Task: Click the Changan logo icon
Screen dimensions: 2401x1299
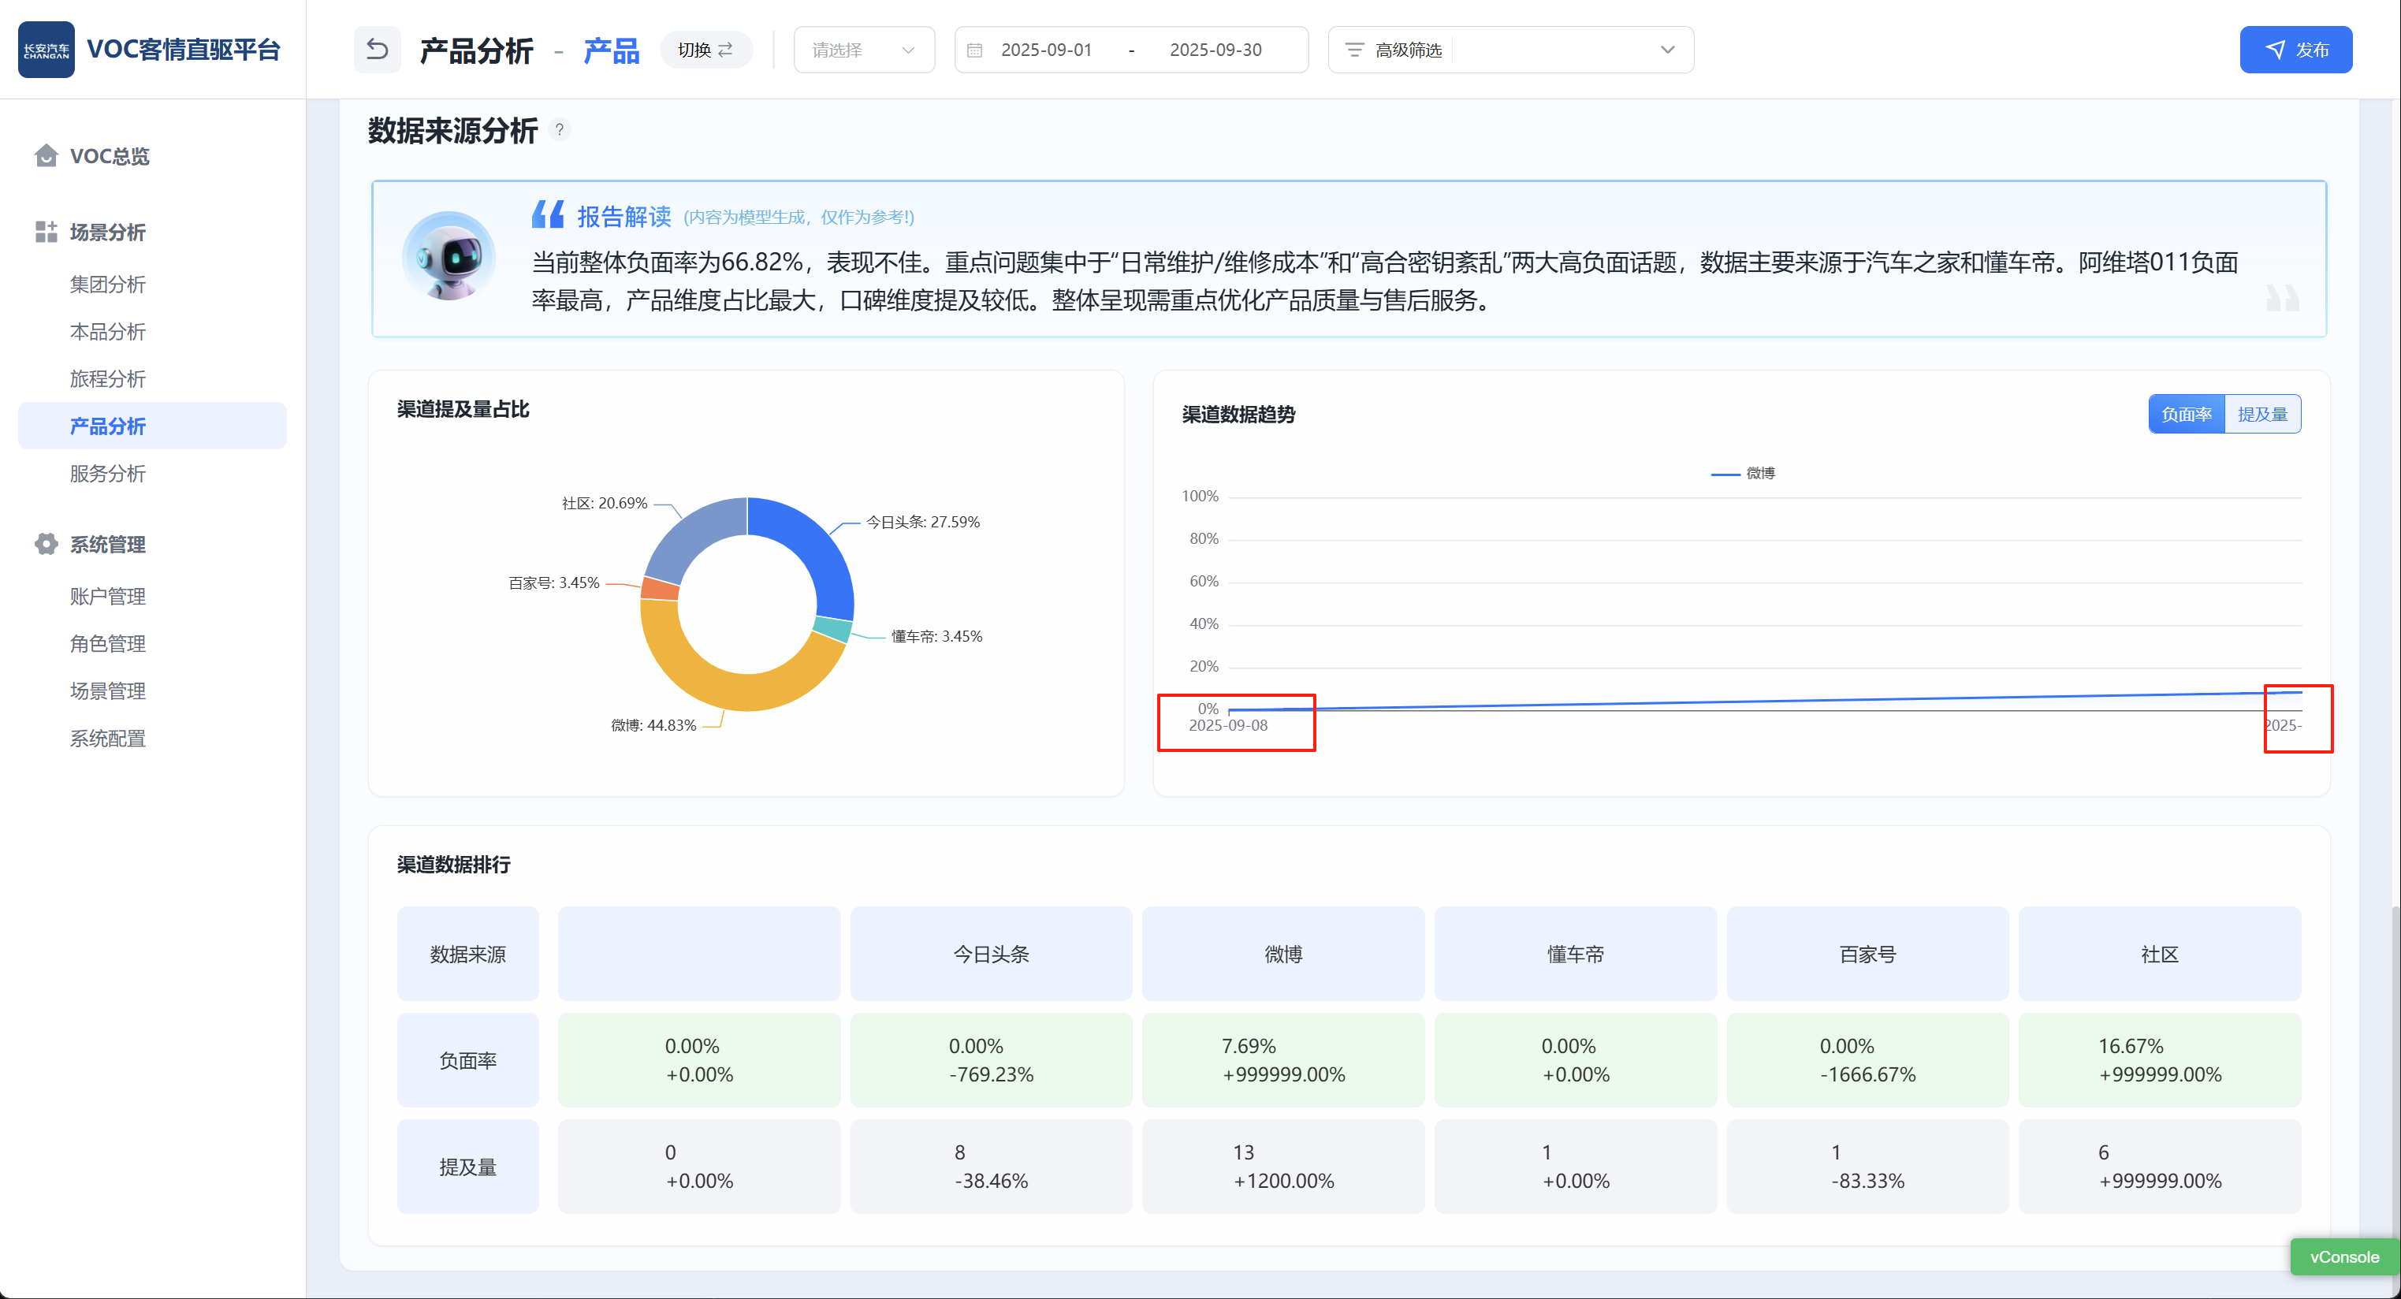Action: tap(46, 50)
